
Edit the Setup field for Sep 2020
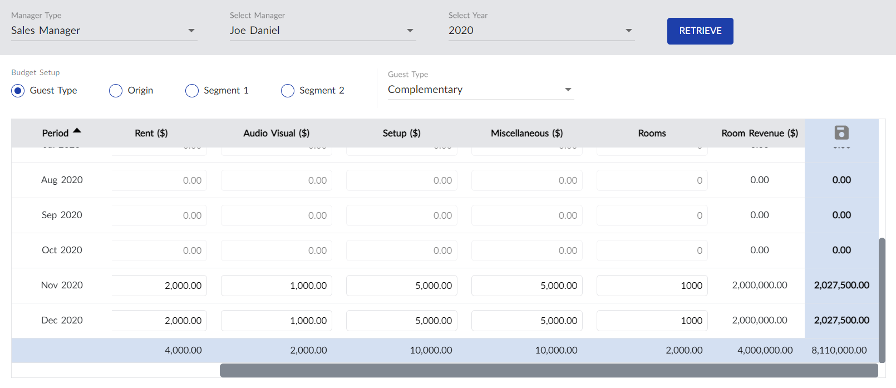[402, 215]
